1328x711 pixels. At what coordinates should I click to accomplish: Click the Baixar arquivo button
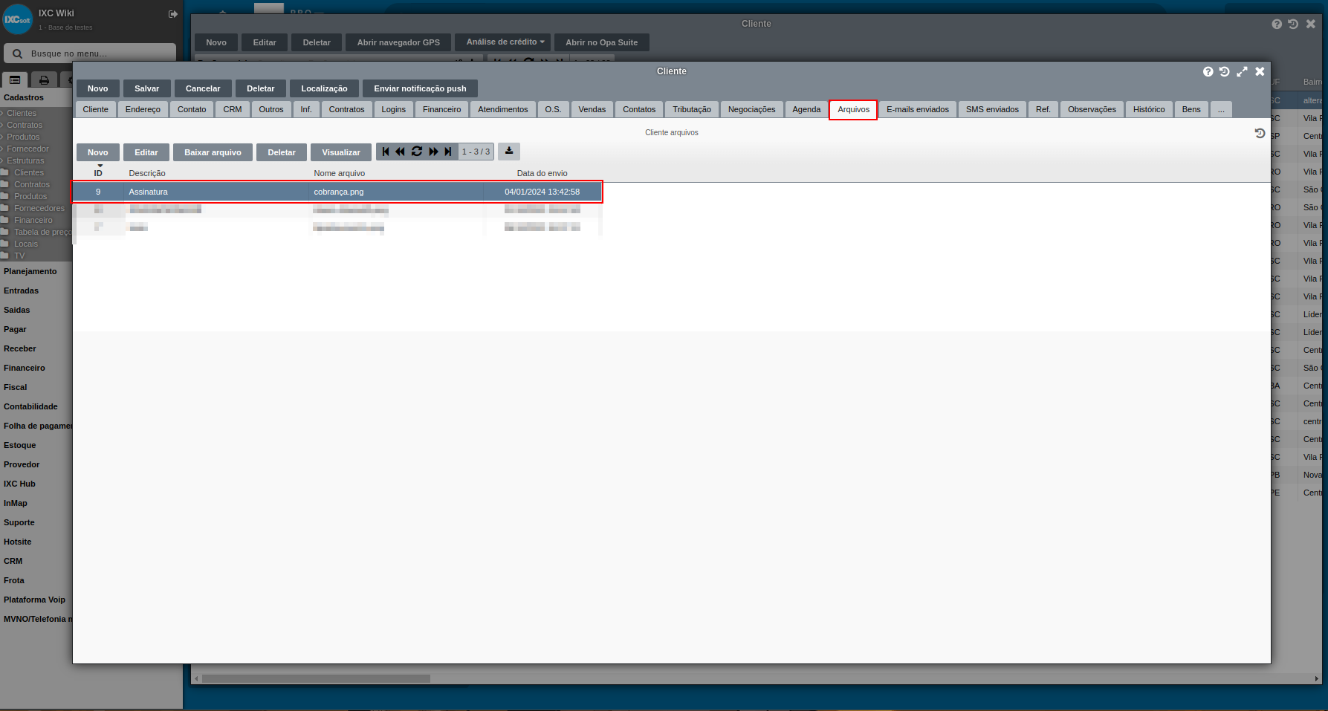(x=213, y=152)
